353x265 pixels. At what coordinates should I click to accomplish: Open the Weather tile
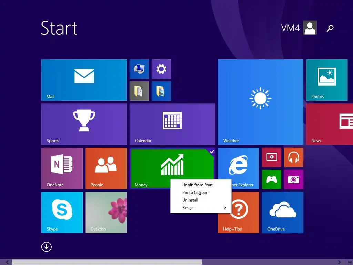click(261, 102)
